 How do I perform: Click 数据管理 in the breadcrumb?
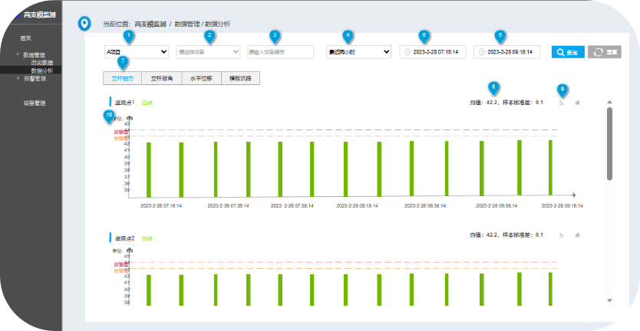pos(186,24)
